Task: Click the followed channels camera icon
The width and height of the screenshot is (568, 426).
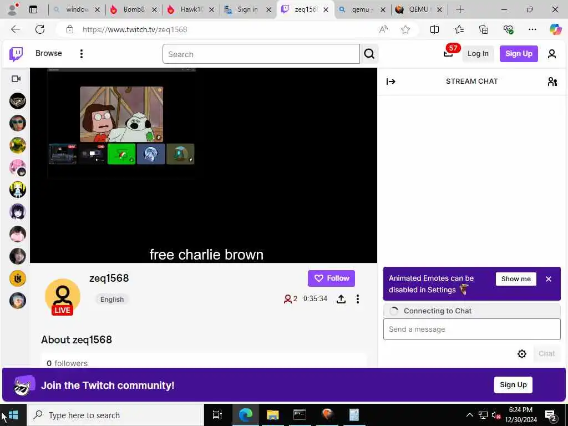Action: (x=16, y=79)
